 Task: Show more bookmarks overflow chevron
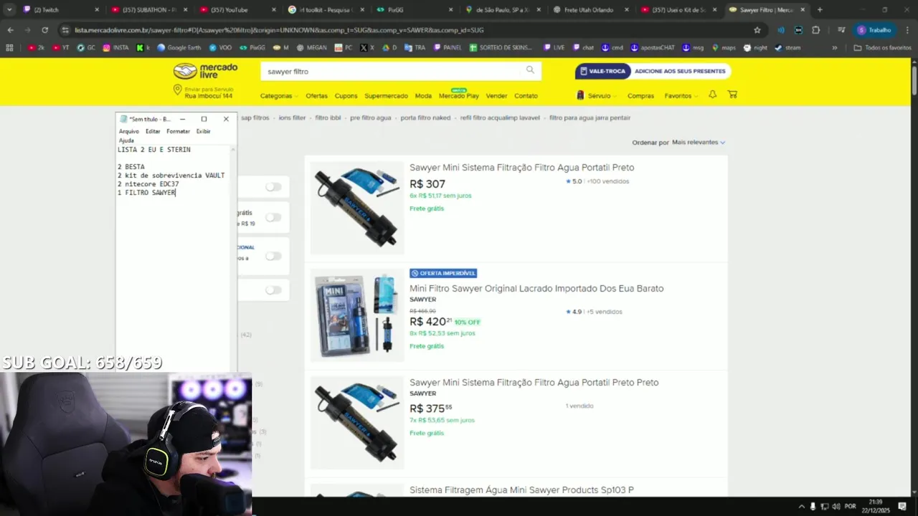point(834,47)
